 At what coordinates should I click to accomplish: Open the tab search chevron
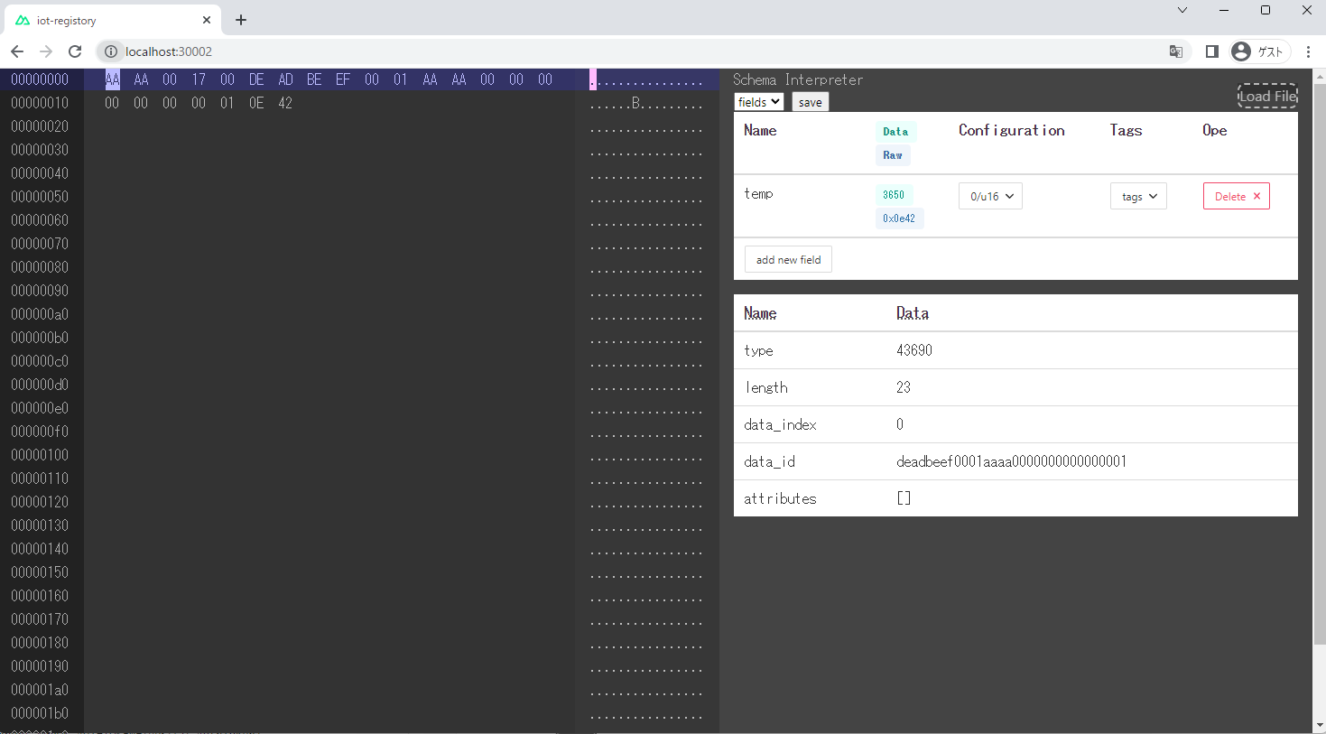1182,10
